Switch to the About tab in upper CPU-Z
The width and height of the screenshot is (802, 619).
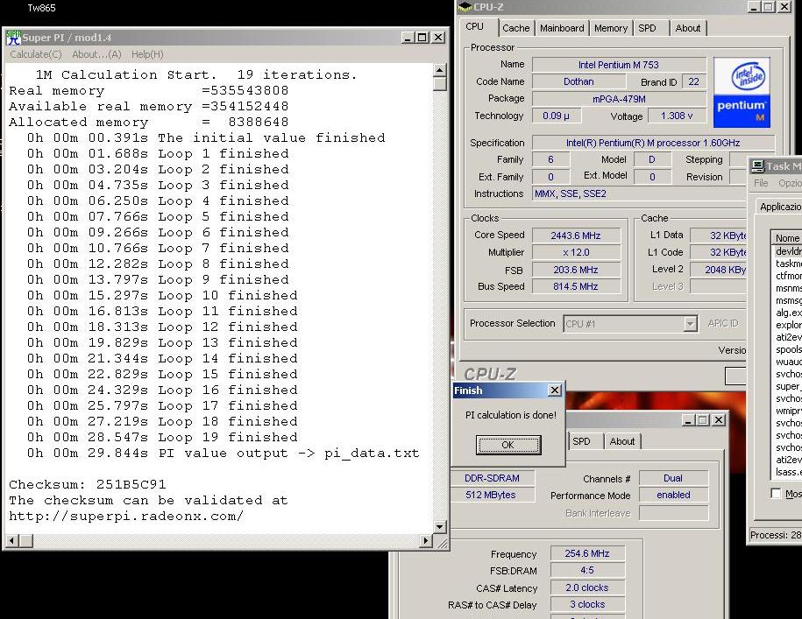pos(687,28)
